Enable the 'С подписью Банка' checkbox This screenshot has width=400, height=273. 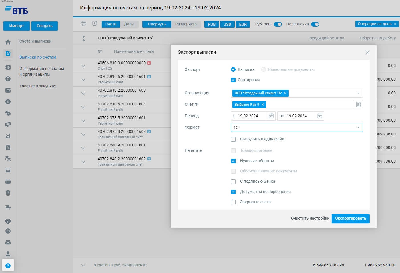[233, 182]
